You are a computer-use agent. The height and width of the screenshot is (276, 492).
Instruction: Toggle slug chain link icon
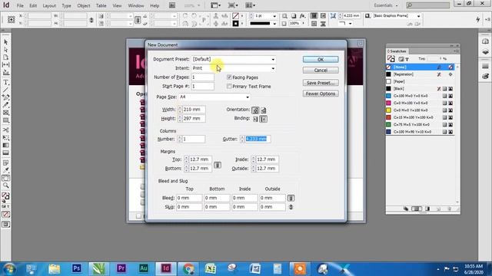[291, 207]
